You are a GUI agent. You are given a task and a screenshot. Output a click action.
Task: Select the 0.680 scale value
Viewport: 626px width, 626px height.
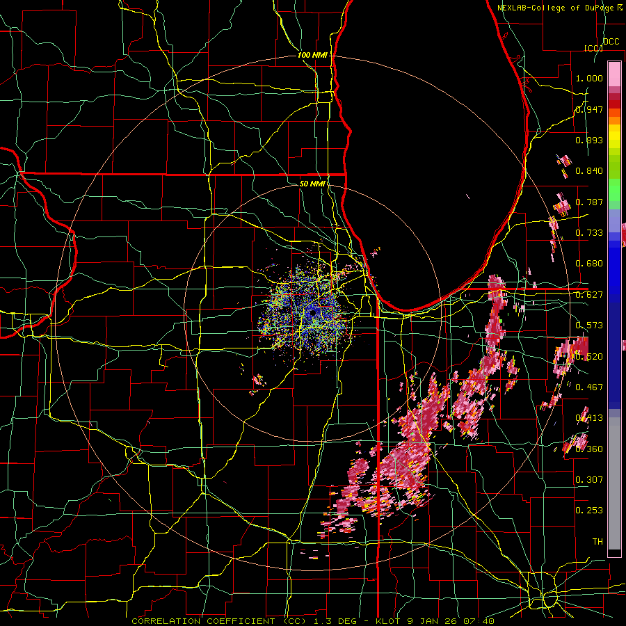point(589,264)
